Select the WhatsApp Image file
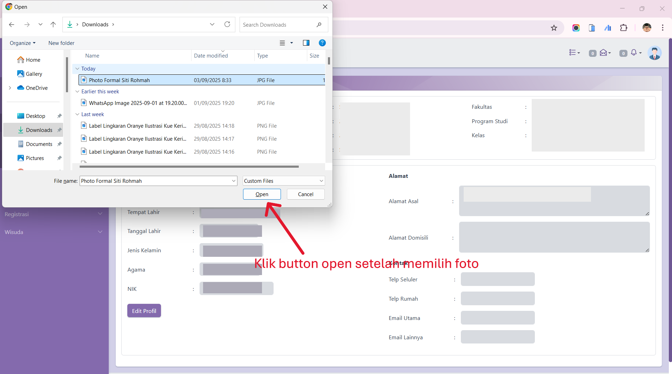The height and width of the screenshot is (374, 672). [137, 103]
